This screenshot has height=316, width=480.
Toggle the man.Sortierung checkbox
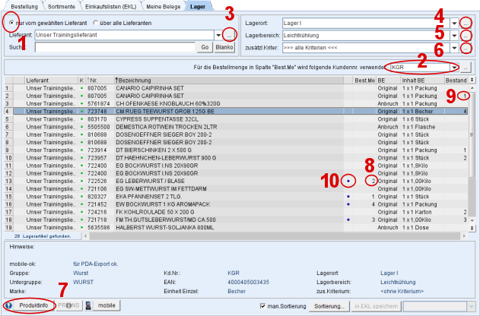(x=262, y=305)
